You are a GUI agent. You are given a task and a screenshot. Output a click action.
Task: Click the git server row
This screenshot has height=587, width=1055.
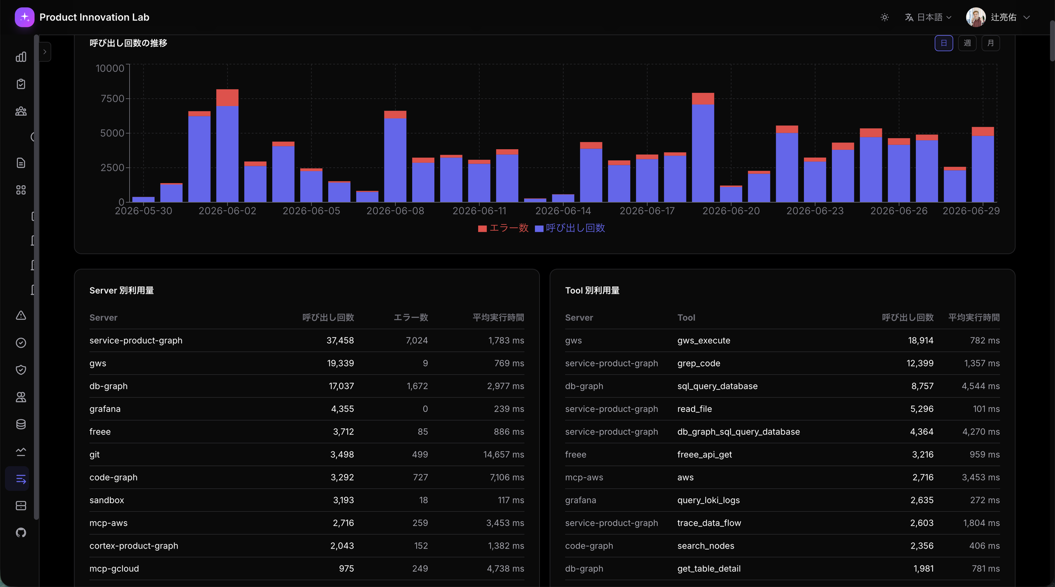coord(307,454)
